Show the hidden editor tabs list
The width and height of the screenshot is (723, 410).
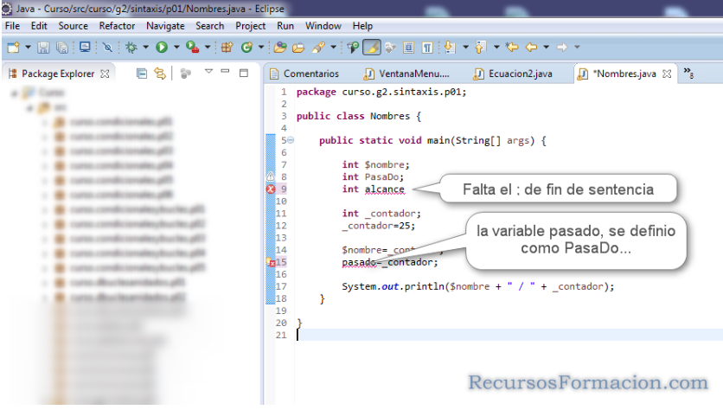coord(688,73)
